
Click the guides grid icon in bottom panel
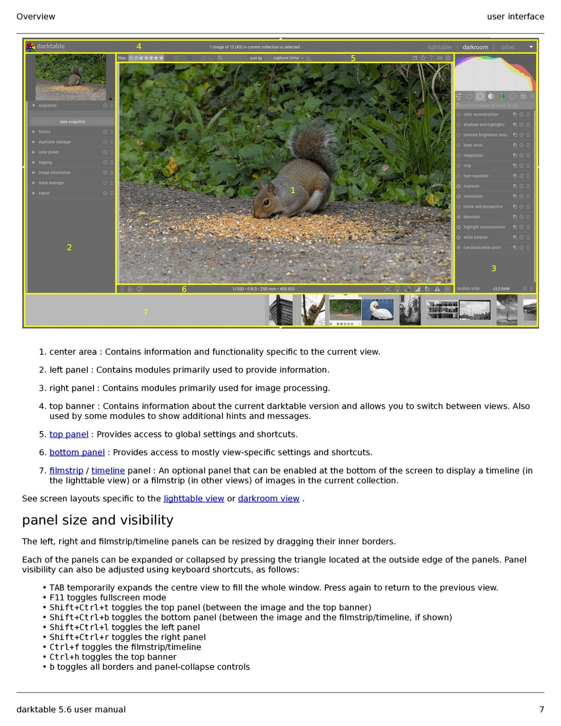click(x=447, y=289)
